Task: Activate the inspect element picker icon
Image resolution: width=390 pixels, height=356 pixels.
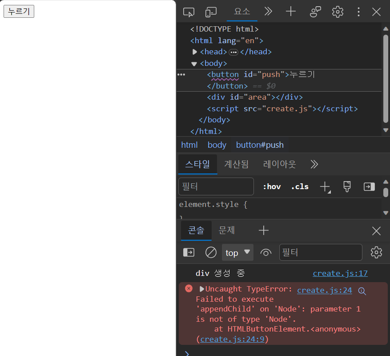Action: (x=189, y=12)
